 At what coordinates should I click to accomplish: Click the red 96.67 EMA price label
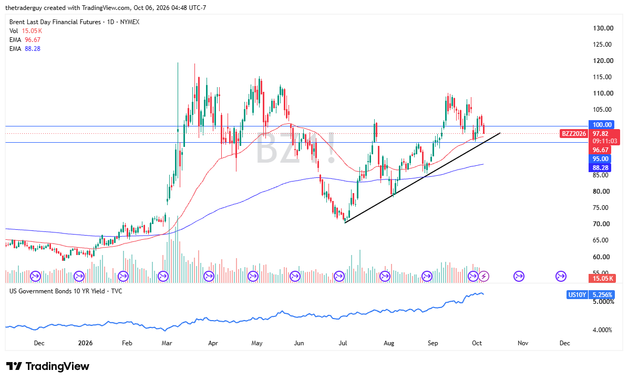tap(600, 150)
